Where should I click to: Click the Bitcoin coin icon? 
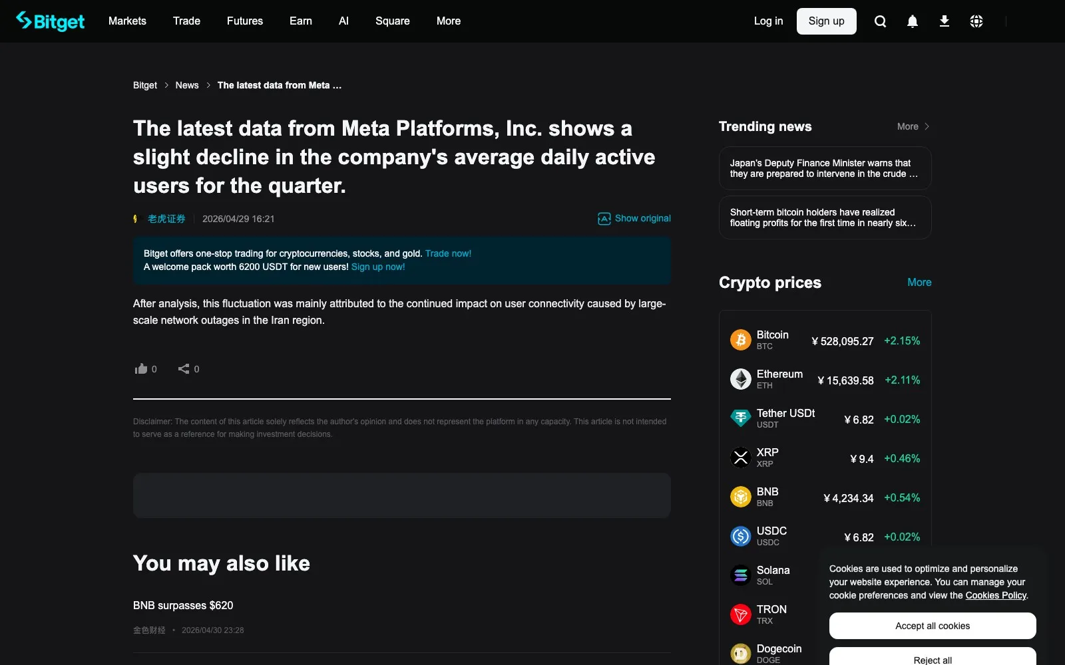coord(741,340)
